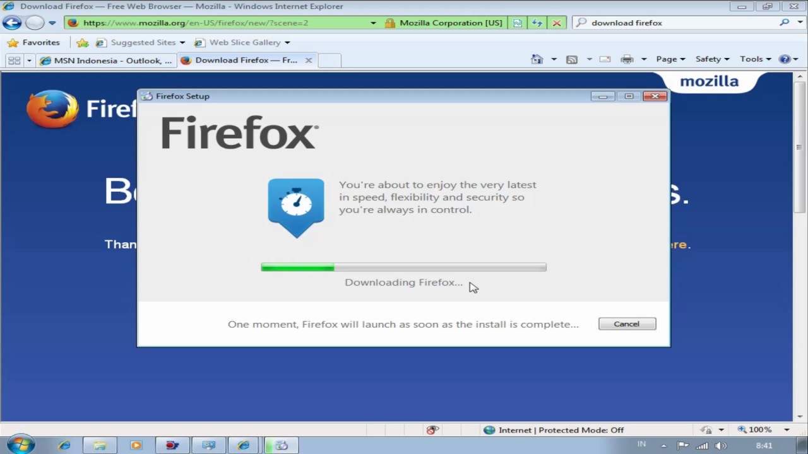Viewport: 808px width, 454px height.
Task: Click the red screen recorder taskbar icon
Action: click(x=172, y=445)
